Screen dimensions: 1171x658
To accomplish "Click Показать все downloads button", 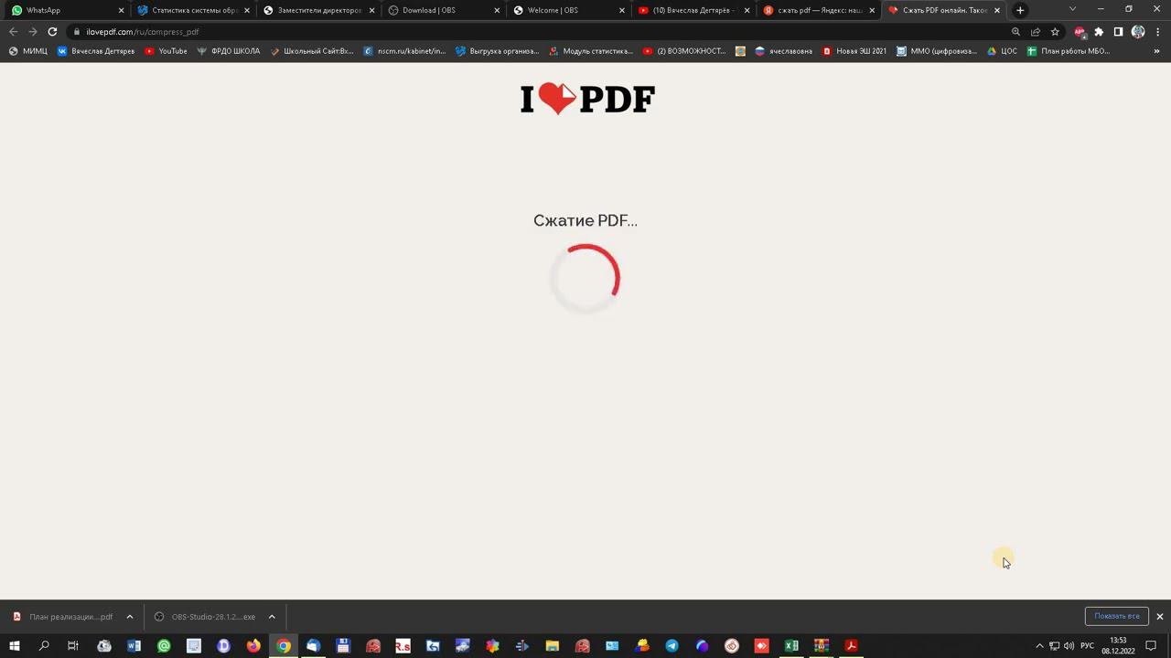I will pos(1116,616).
